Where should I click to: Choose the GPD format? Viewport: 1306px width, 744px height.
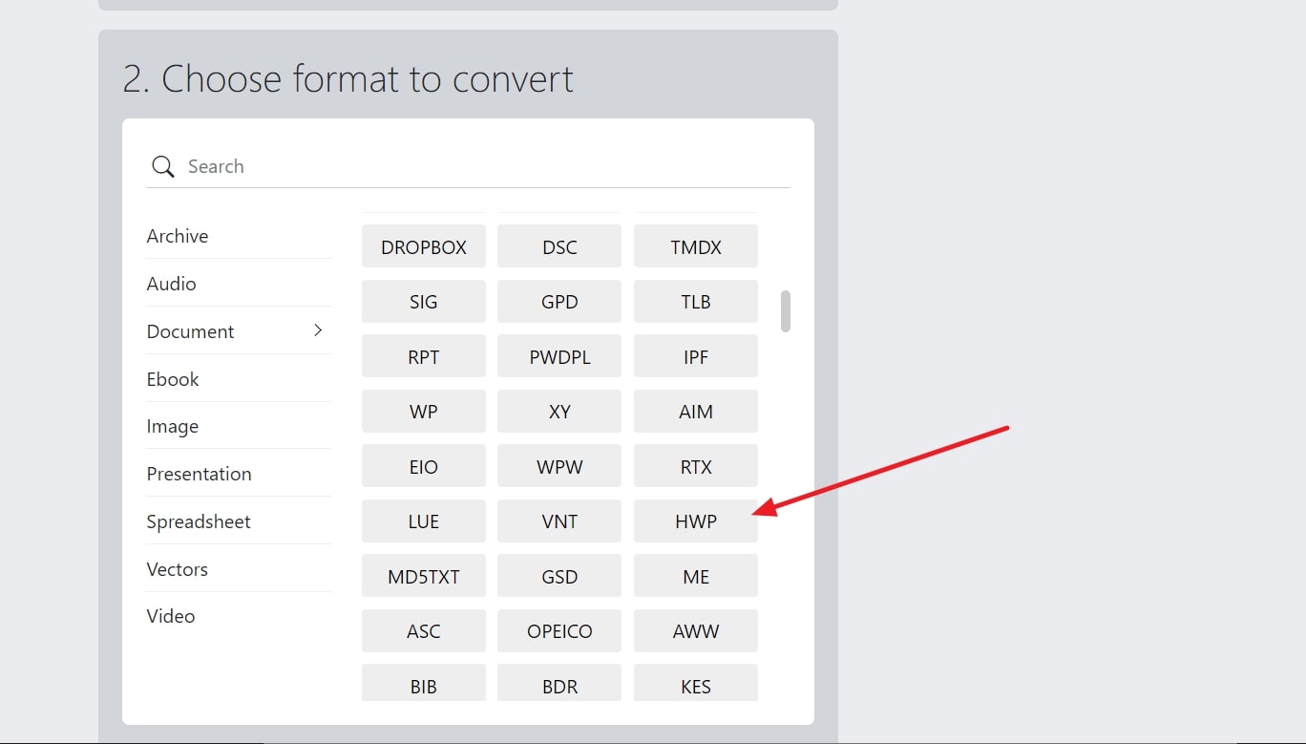click(x=558, y=301)
